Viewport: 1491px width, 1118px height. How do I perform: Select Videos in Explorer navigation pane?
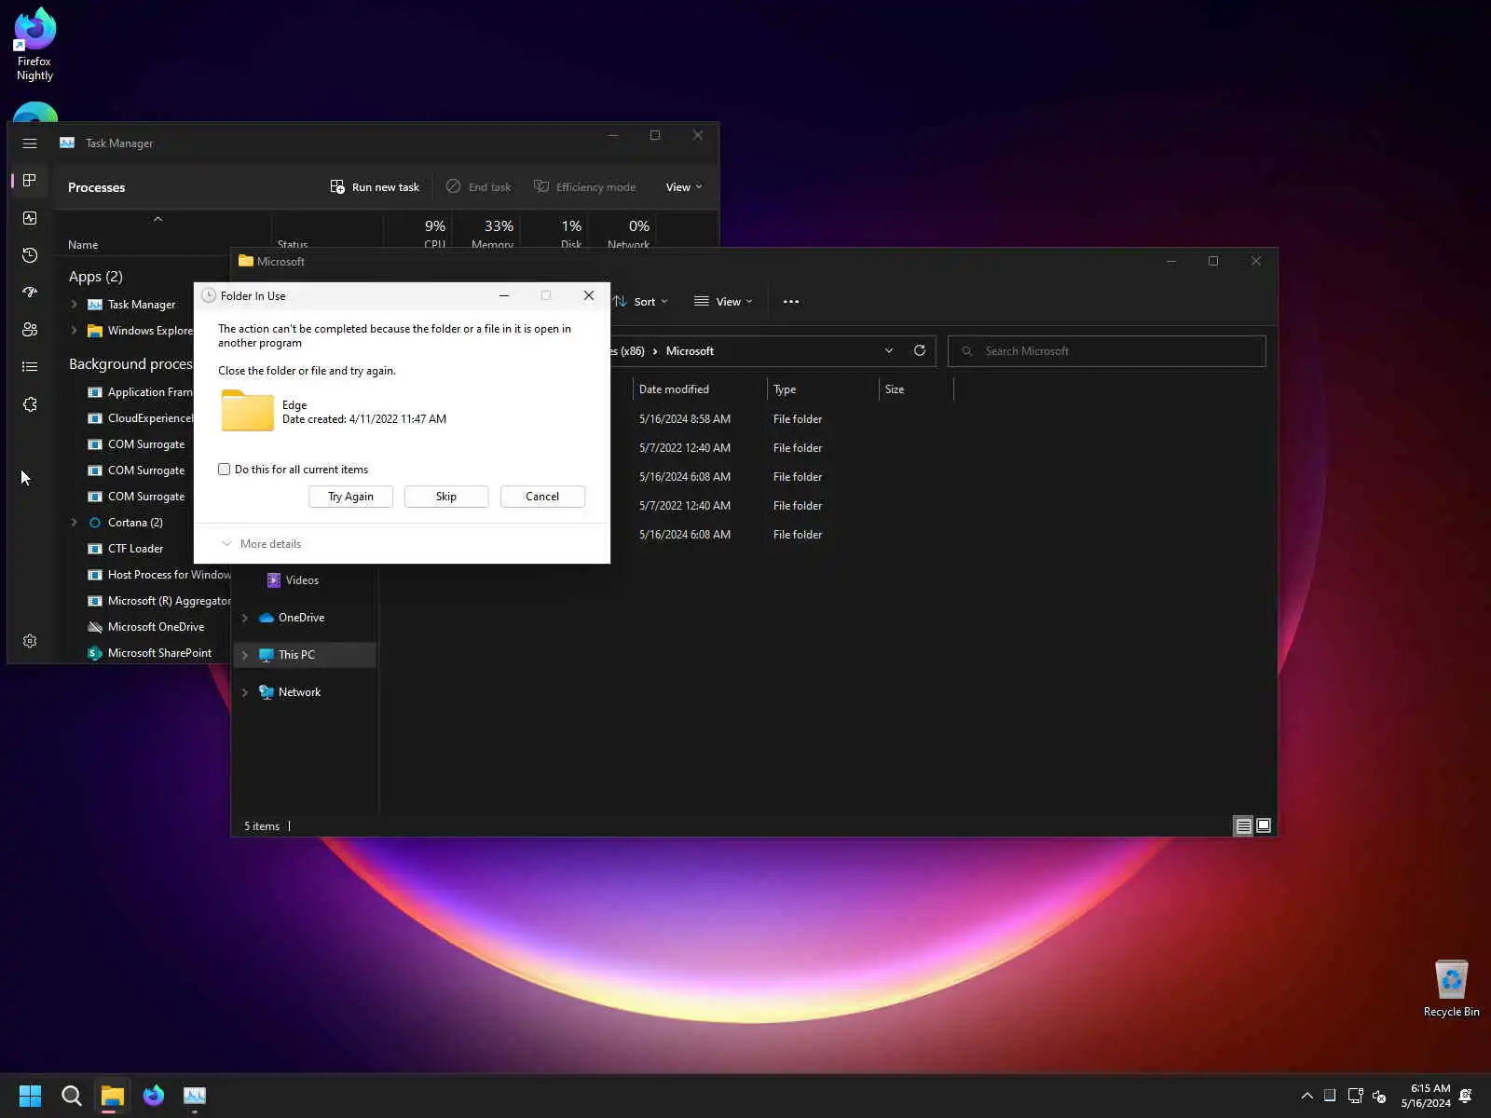(303, 580)
